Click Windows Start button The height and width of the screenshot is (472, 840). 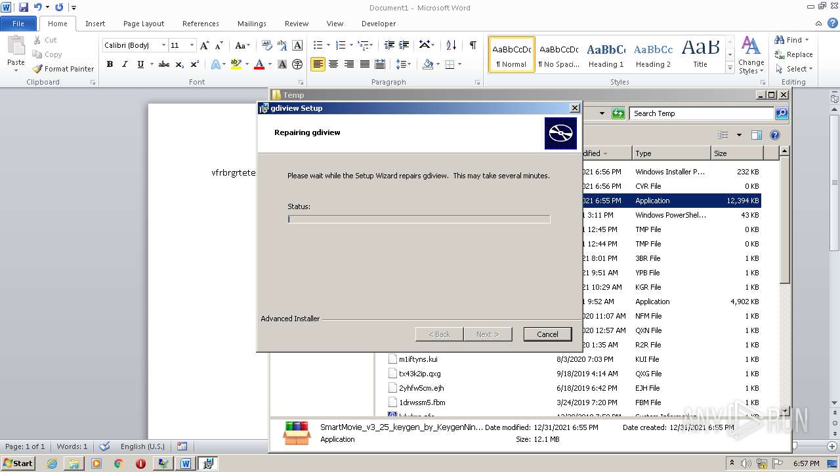point(18,463)
